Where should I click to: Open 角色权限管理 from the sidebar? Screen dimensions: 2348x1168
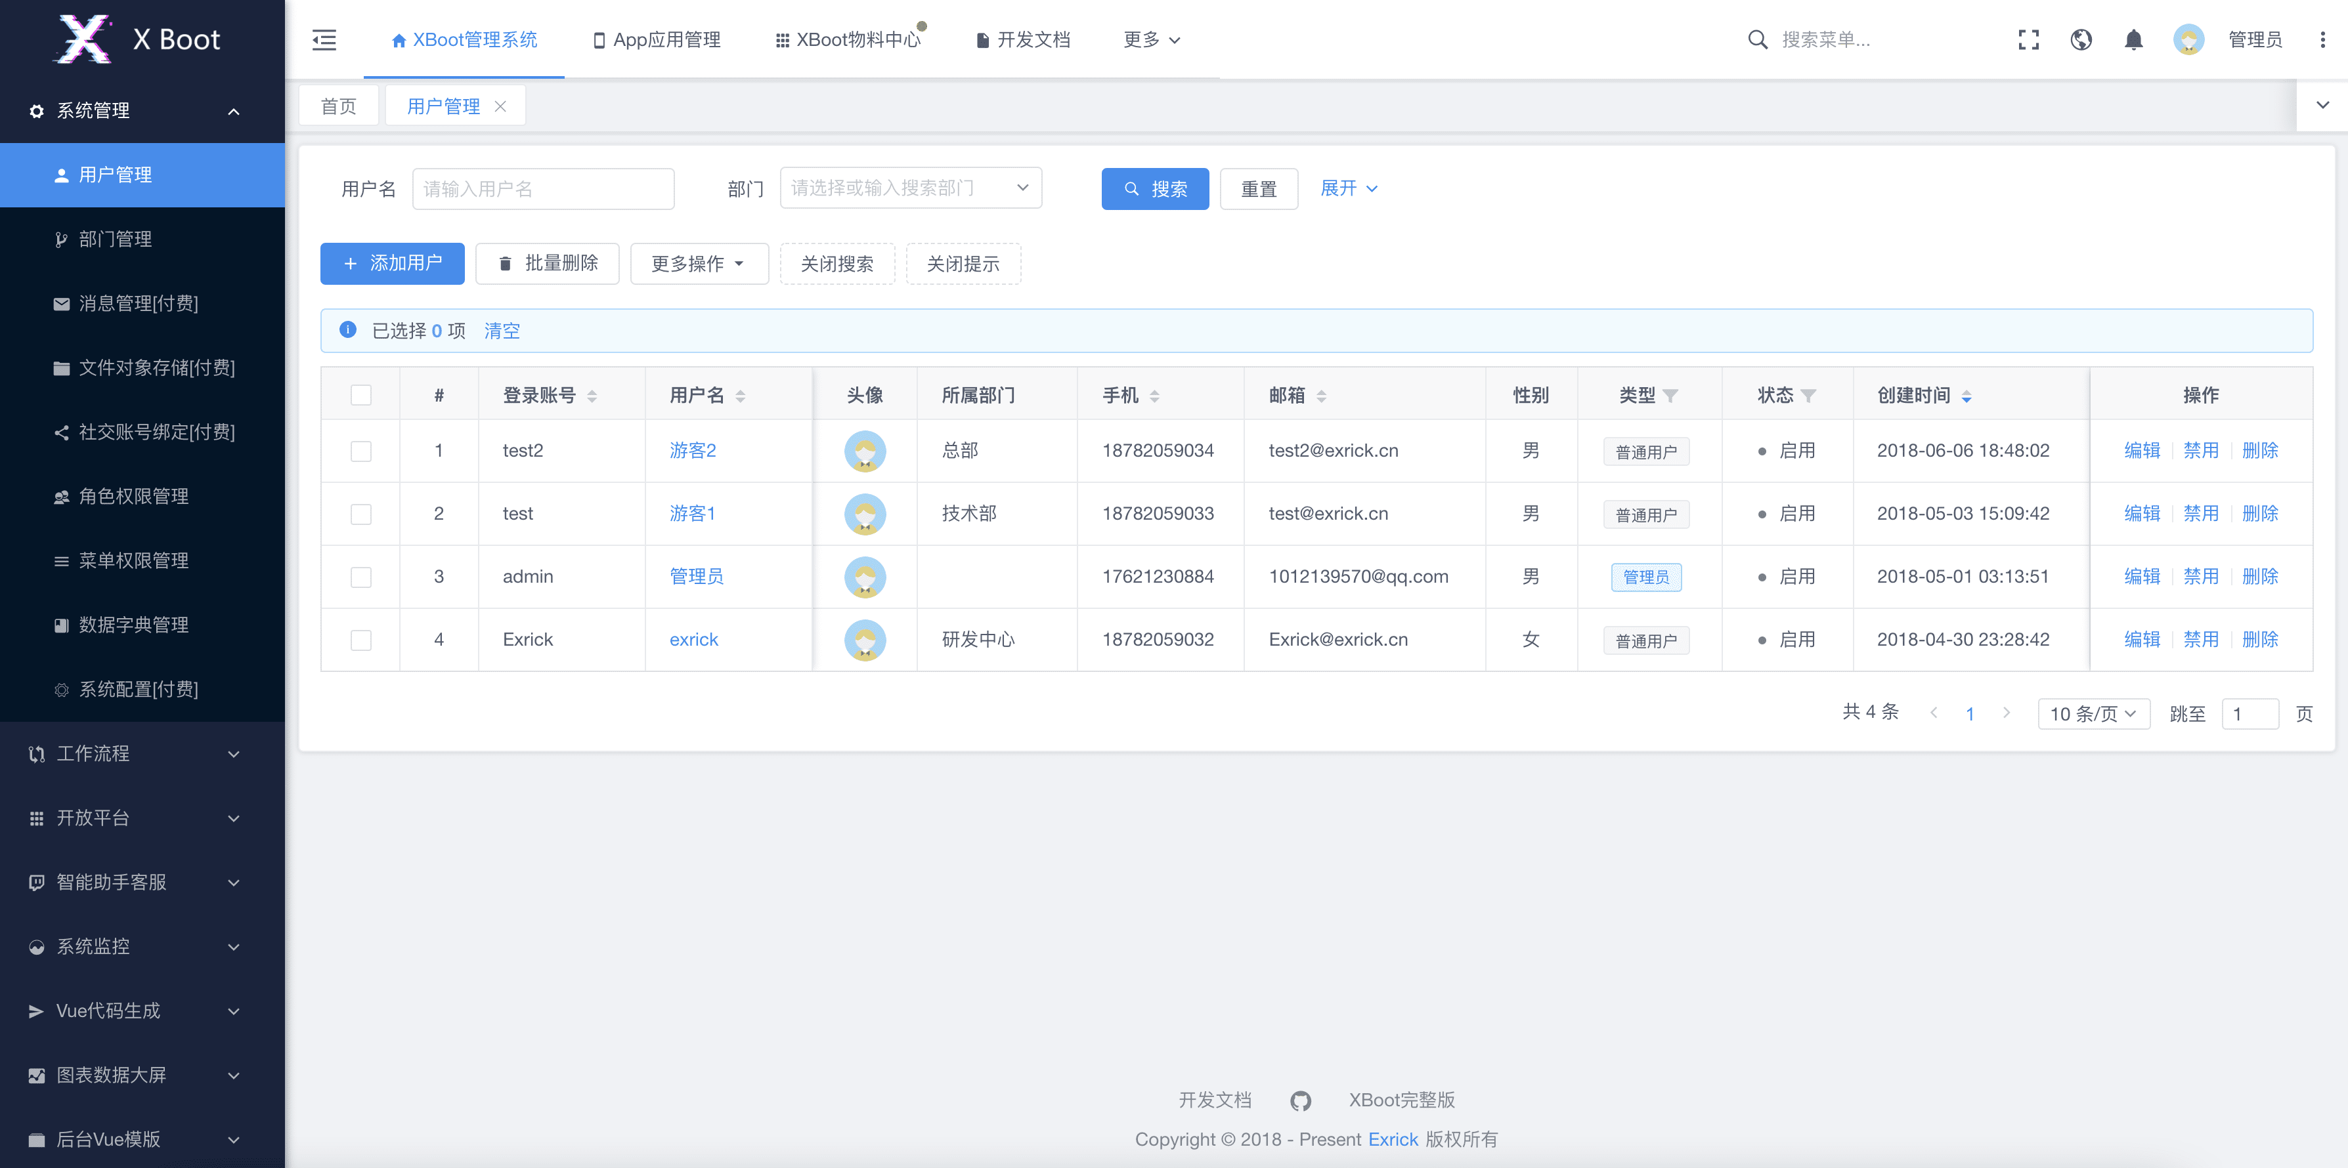tap(131, 497)
